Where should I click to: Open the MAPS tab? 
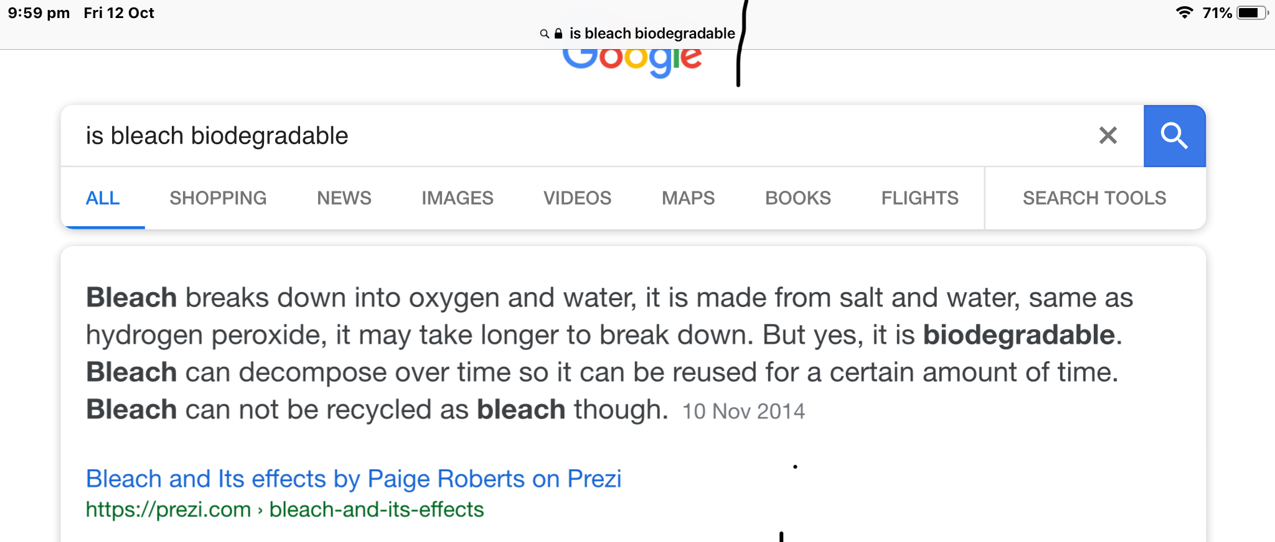coord(688,198)
